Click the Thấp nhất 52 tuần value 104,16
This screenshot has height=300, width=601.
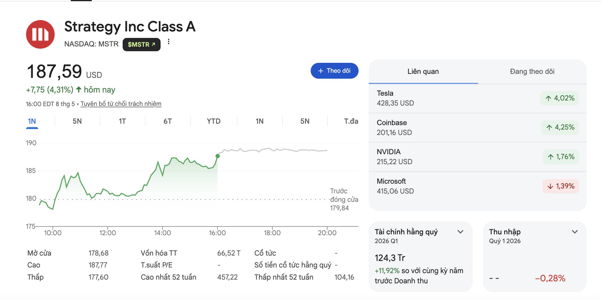point(344,277)
